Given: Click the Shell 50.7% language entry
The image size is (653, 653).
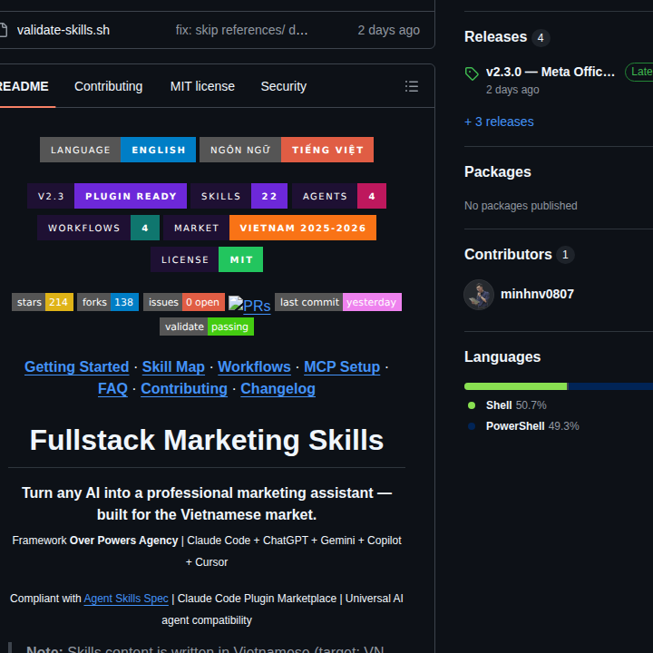Looking at the screenshot, I should click(507, 405).
